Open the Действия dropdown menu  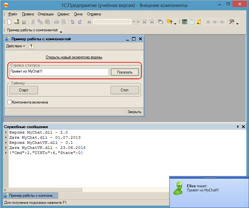tap(15, 46)
